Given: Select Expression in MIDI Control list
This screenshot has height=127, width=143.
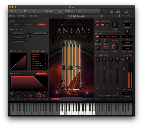Looking at the screenshot, I should pyautogui.click(x=39, y=61).
